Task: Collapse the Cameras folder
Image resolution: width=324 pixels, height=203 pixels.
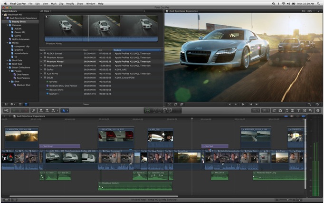Action: pyautogui.click(x=7, y=25)
